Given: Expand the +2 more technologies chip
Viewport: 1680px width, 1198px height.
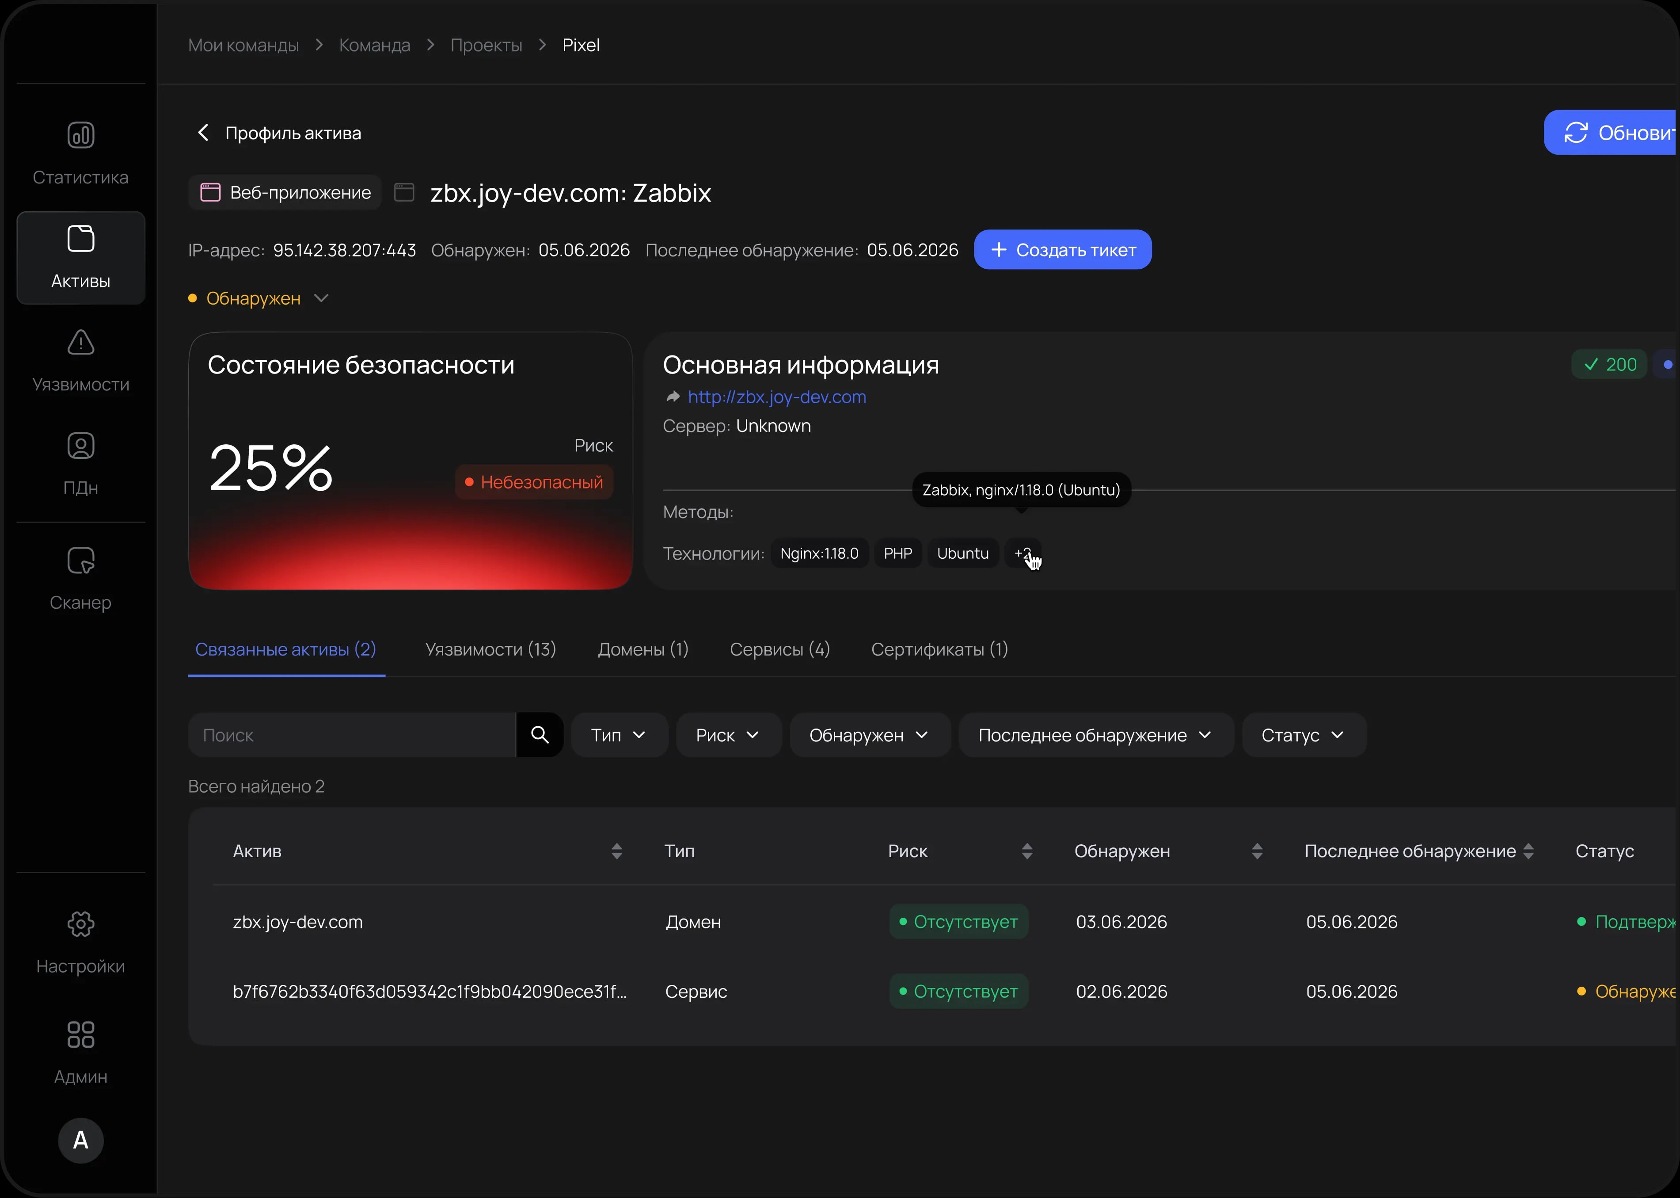Looking at the screenshot, I should (x=1023, y=553).
